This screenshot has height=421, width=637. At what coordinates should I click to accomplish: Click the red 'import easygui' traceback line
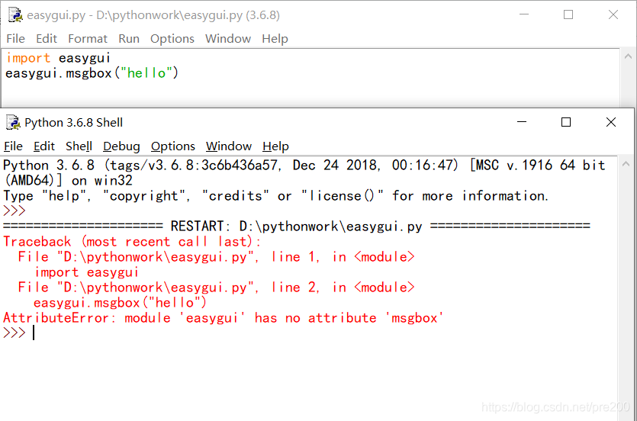(86, 272)
